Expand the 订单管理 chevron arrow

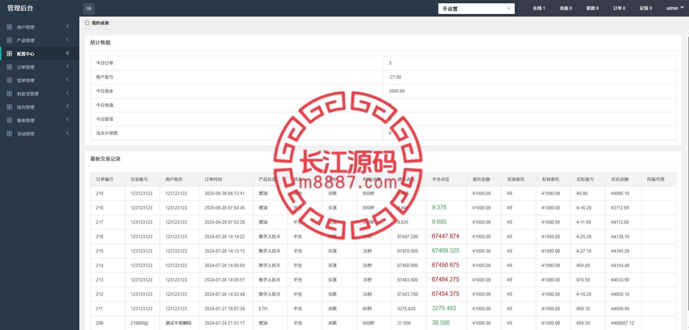(67, 67)
